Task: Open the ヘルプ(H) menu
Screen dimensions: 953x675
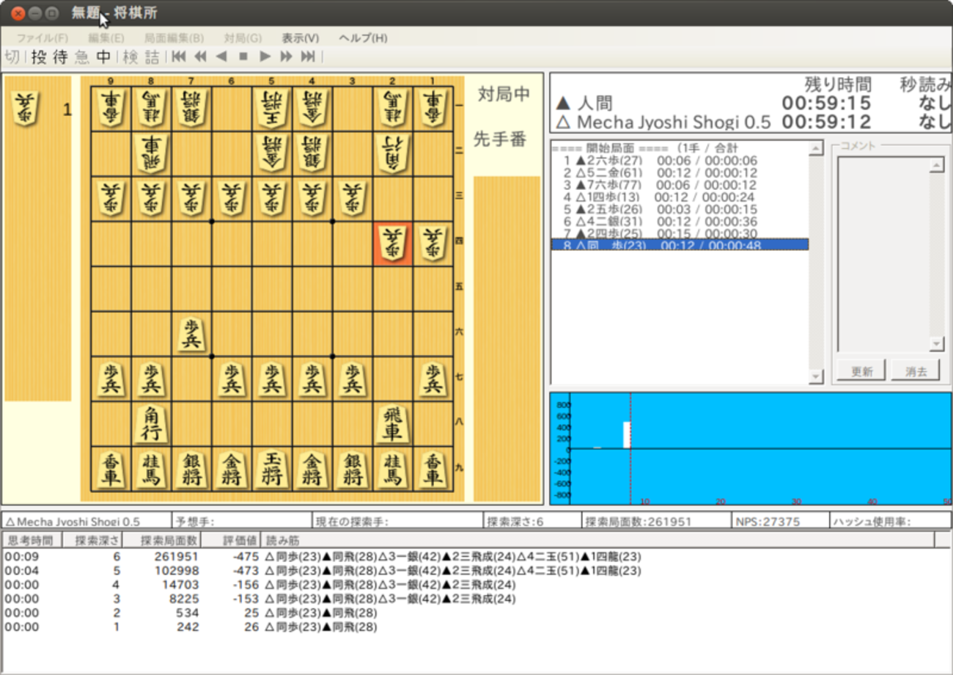Action: [363, 38]
